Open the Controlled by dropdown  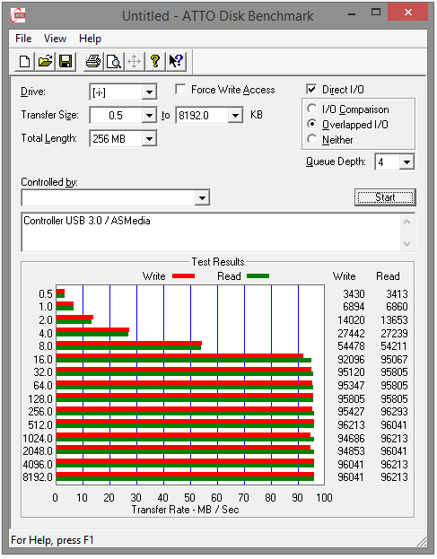pos(202,198)
